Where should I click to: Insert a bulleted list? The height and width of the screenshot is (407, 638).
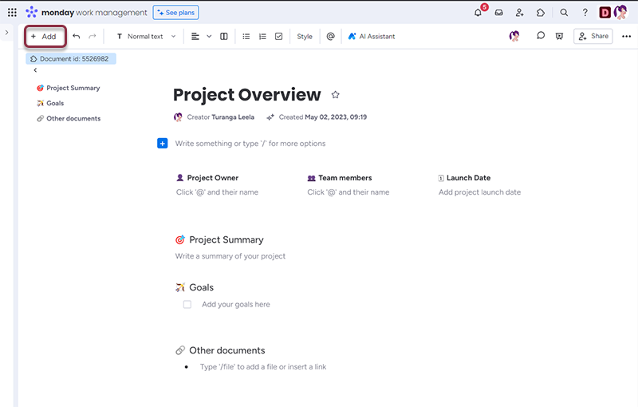click(246, 37)
